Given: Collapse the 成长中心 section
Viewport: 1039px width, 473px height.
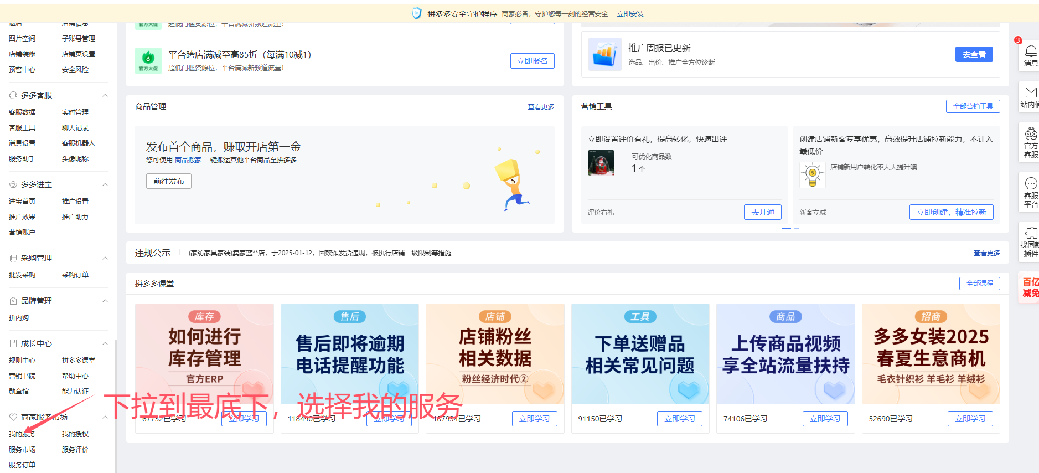Looking at the screenshot, I should pos(105,343).
